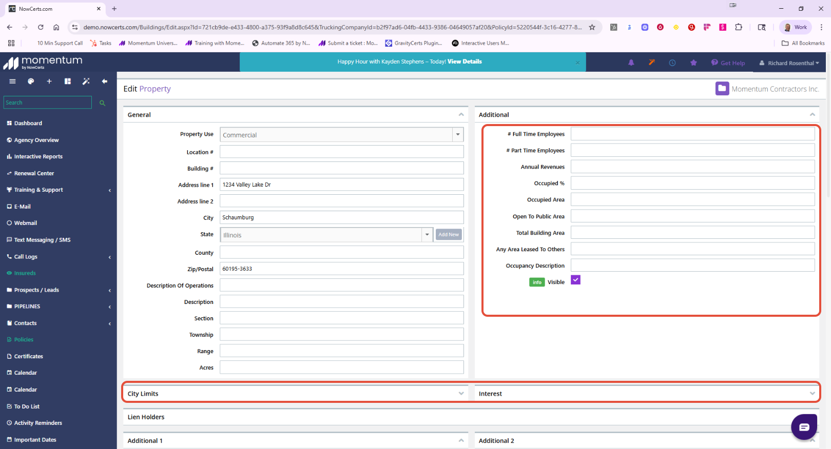This screenshot has height=449, width=831.
Task: Open the browser Extensions puzzle icon
Action: [x=739, y=27]
